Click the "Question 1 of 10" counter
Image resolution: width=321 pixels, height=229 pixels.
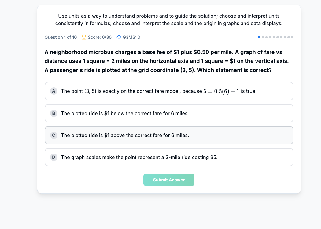tap(61, 37)
